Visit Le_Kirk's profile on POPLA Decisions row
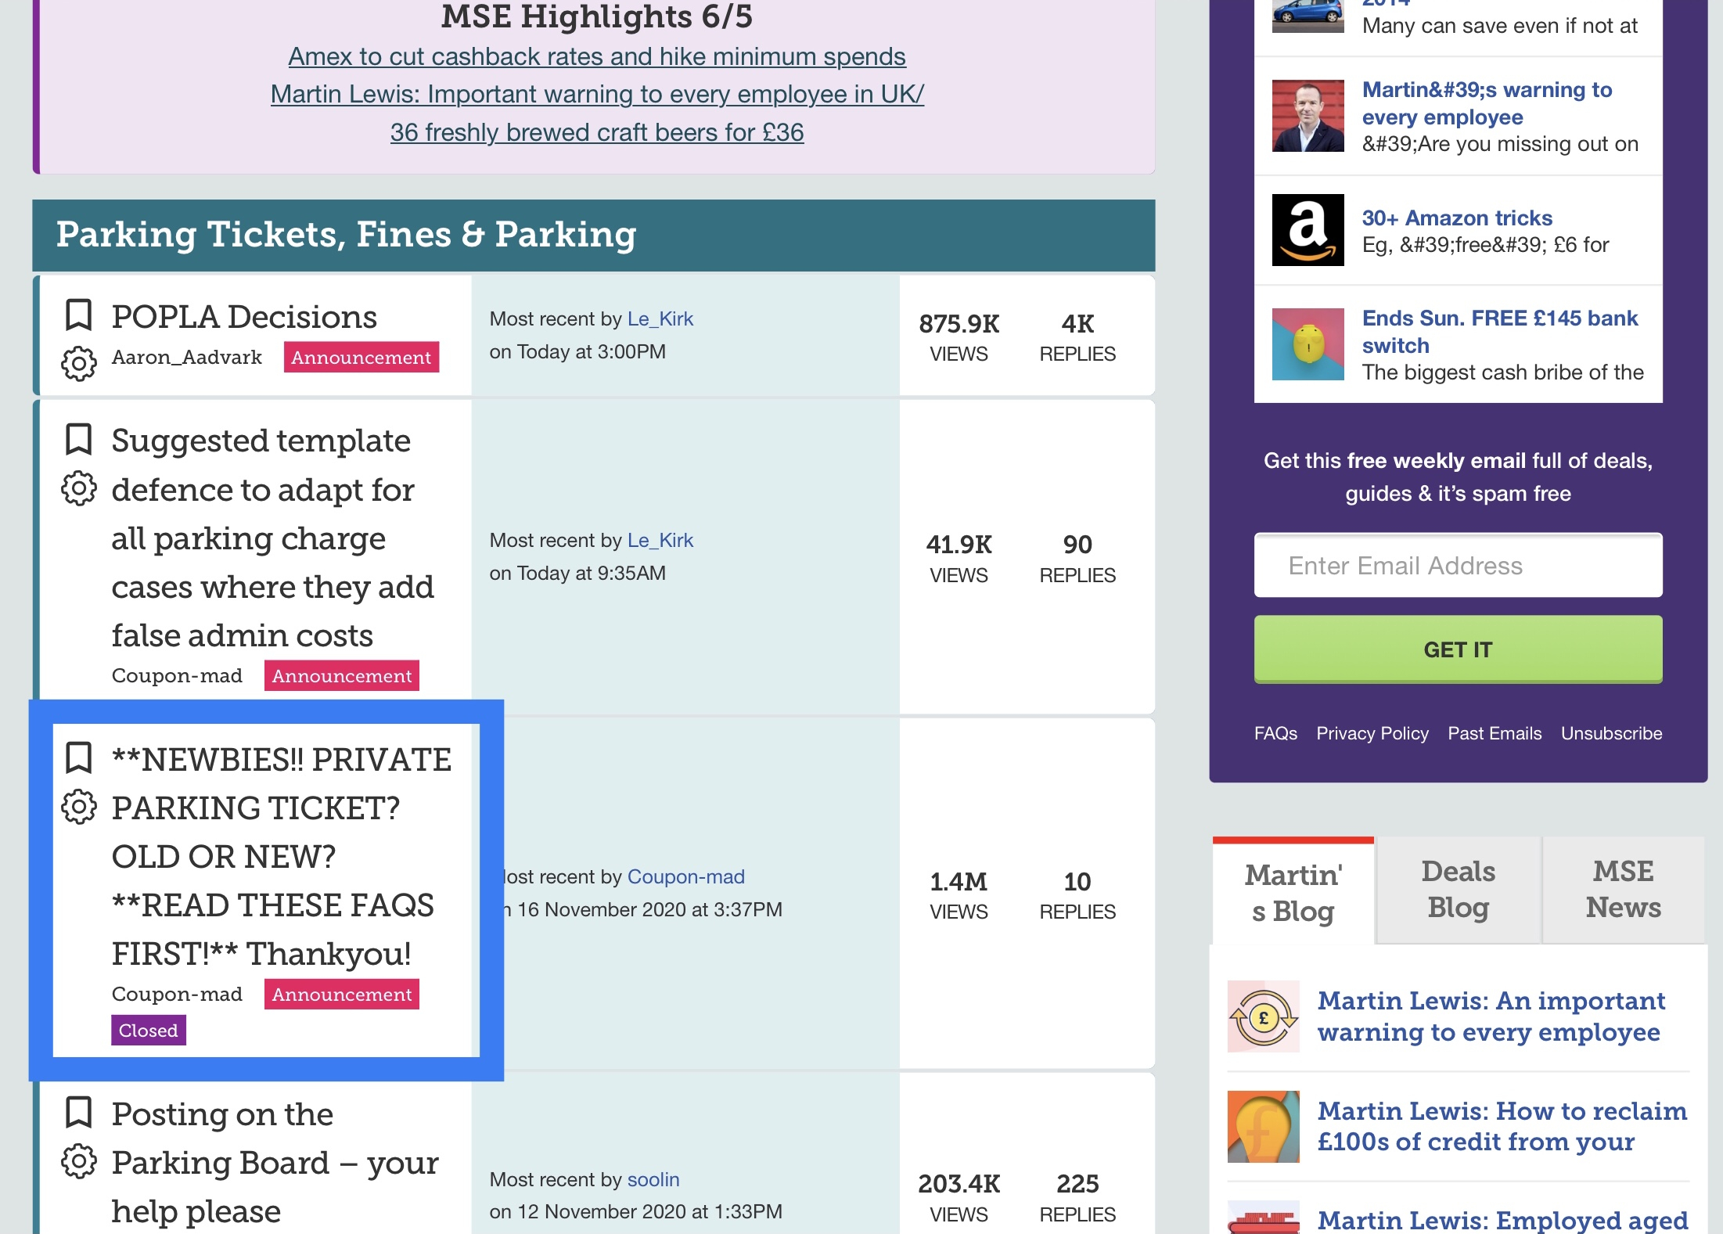Image resolution: width=1723 pixels, height=1234 pixels. [660, 319]
